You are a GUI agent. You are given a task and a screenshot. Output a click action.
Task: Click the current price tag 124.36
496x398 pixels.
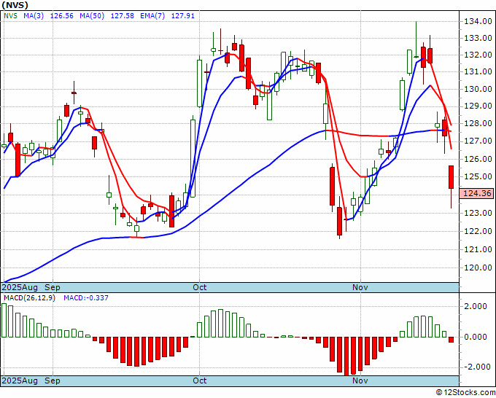click(477, 193)
